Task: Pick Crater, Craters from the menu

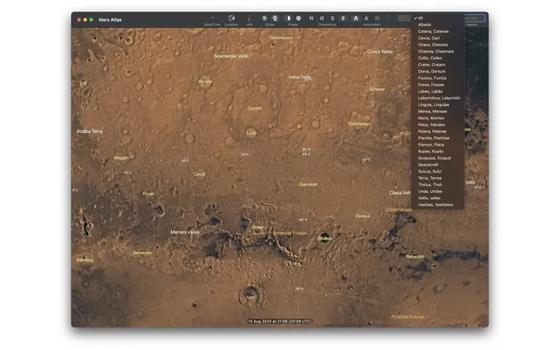Action: tap(438, 64)
